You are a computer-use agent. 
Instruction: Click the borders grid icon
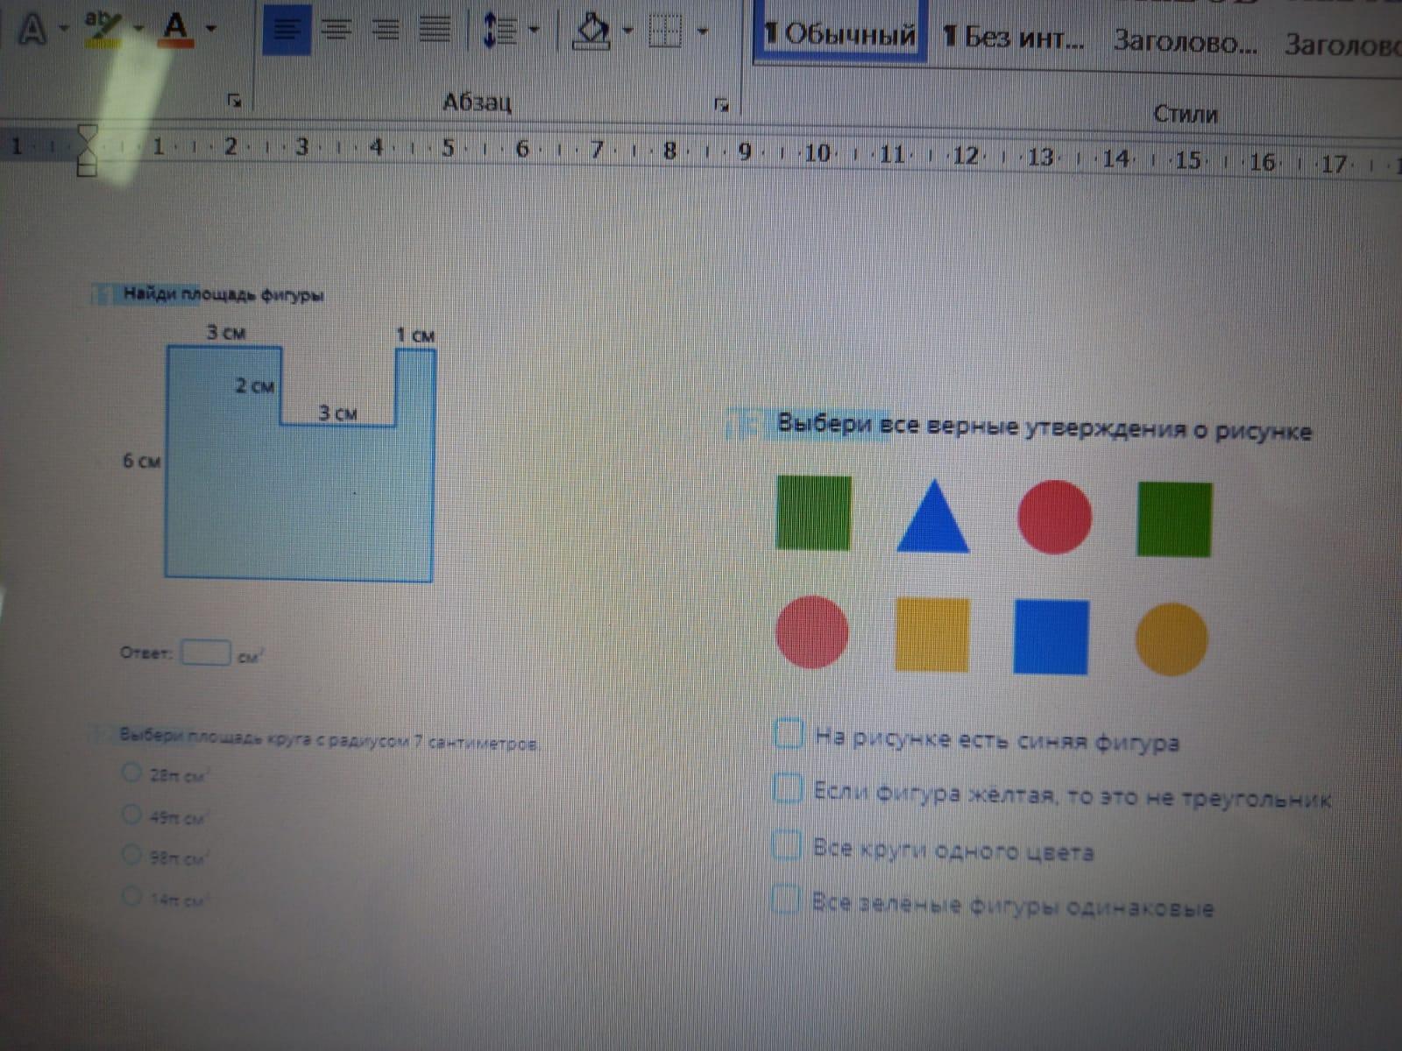point(664,32)
